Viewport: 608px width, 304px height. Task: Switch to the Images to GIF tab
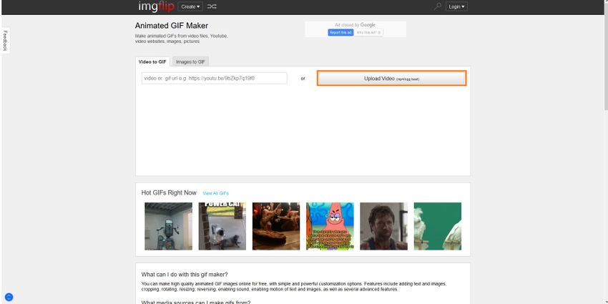[x=190, y=62]
